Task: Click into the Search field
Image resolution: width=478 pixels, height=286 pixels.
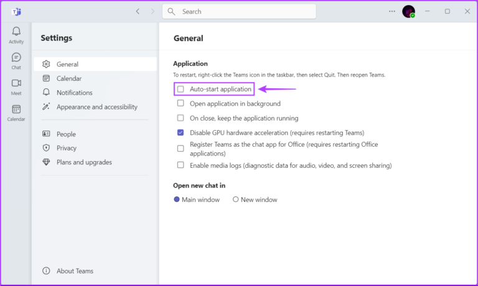Action: pyautogui.click(x=239, y=12)
